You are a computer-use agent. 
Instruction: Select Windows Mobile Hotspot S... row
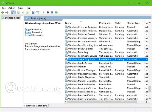[106, 81]
